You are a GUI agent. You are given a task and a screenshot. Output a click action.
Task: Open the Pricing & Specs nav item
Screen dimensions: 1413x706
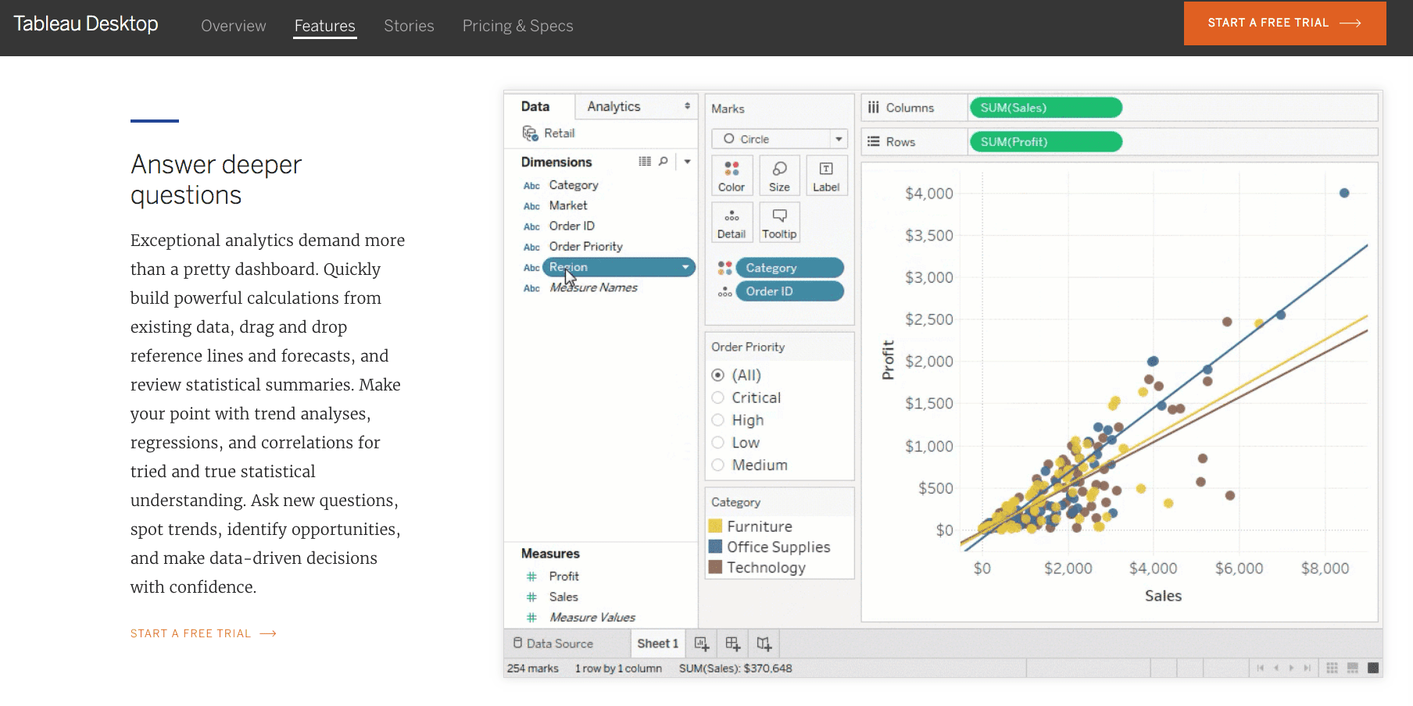coord(518,26)
